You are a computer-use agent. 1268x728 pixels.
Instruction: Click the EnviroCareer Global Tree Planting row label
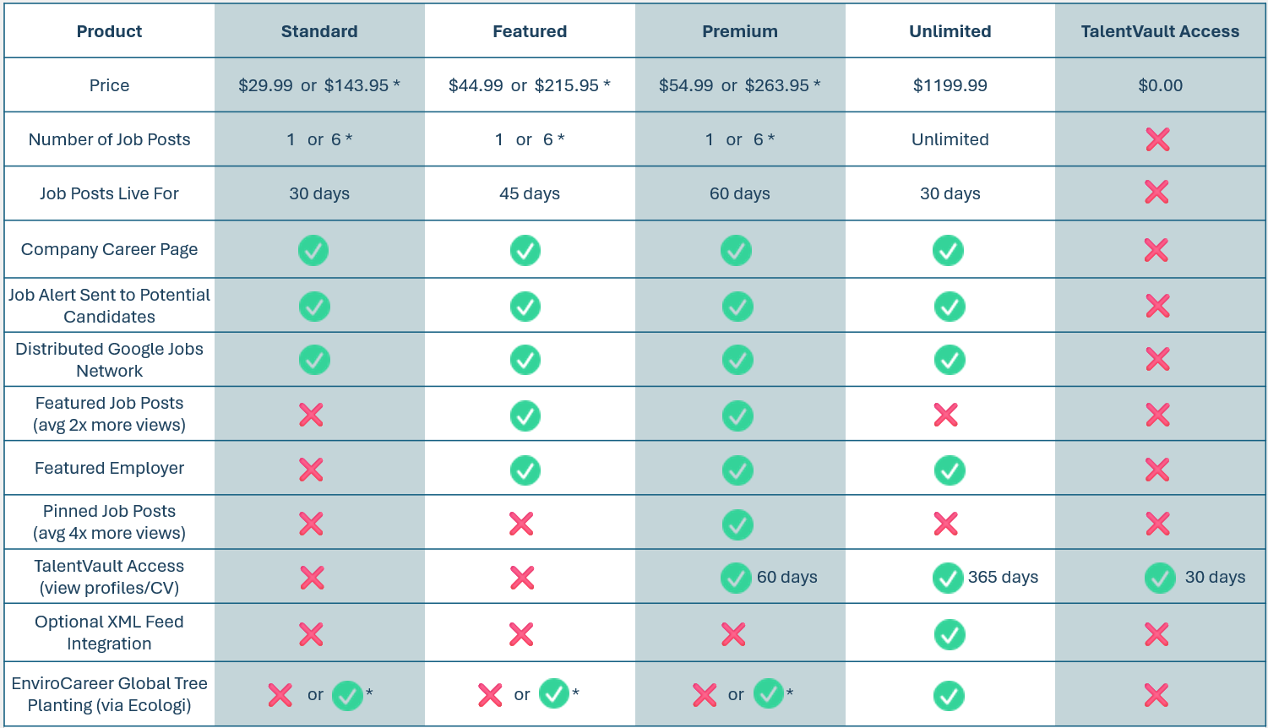pyautogui.click(x=109, y=694)
